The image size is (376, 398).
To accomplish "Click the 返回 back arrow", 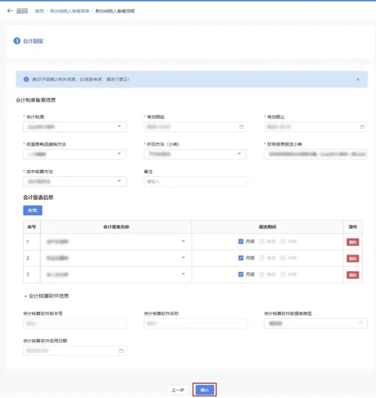I will click(10, 11).
